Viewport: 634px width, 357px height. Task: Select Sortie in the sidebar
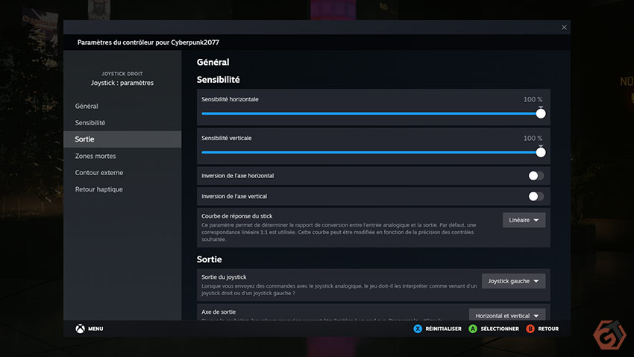tap(122, 139)
